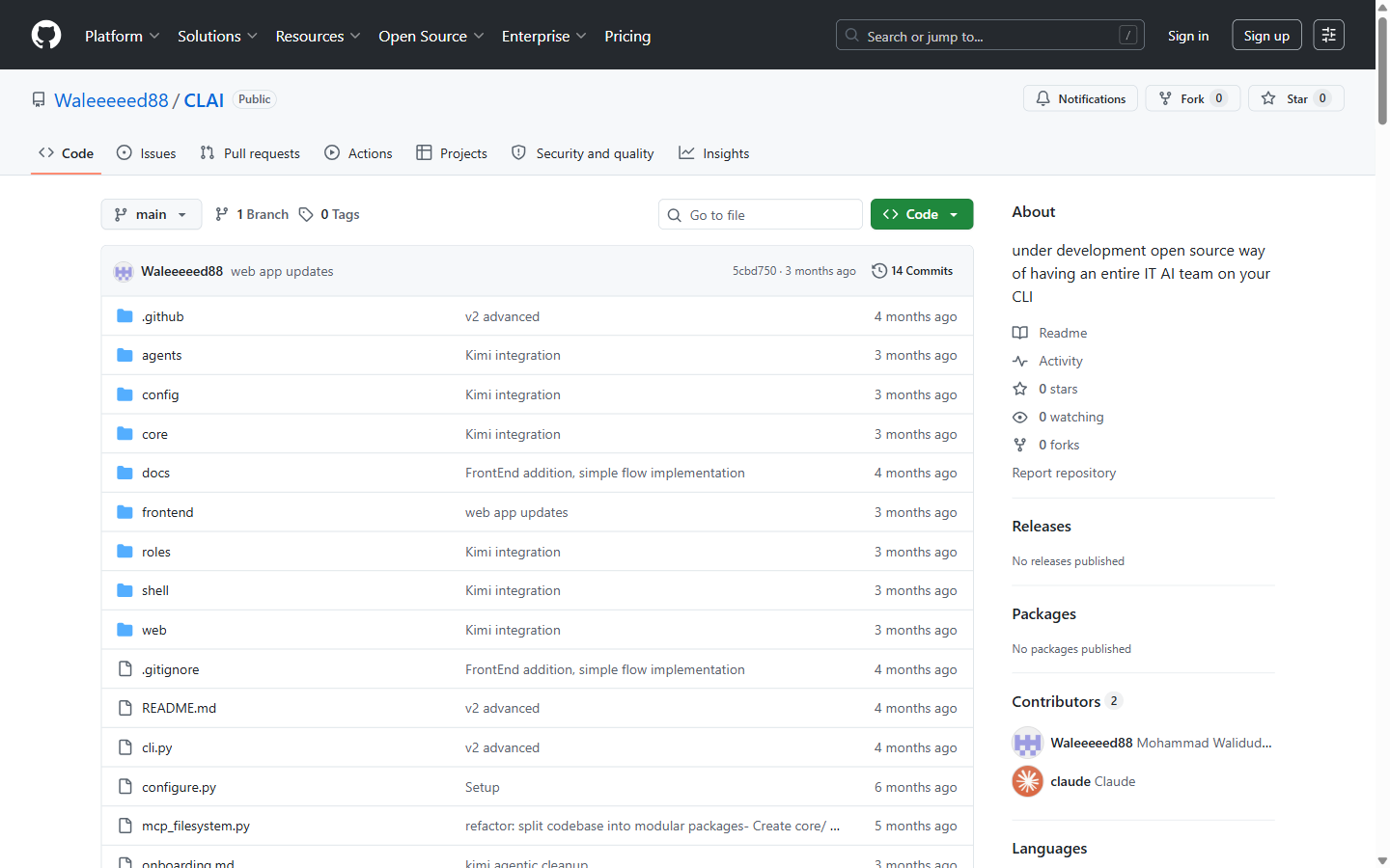The image size is (1390, 868).
Task: Open the agents folder
Action: (x=161, y=356)
